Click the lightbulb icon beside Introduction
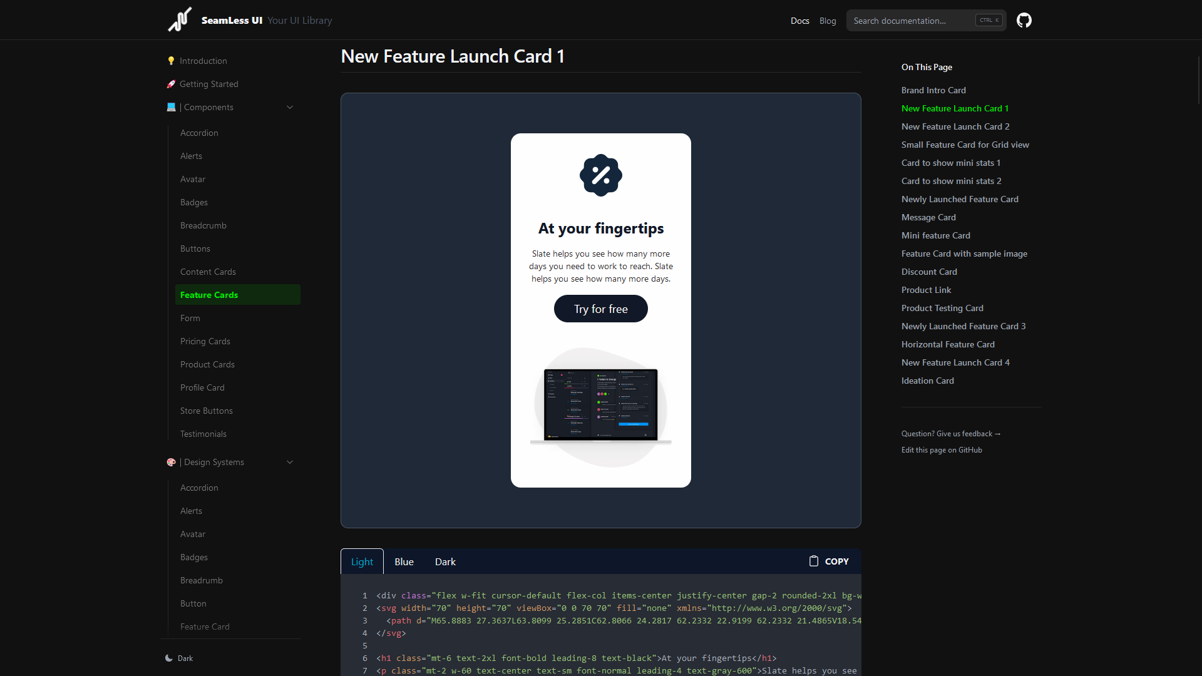Image resolution: width=1202 pixels, height=676 pixels. (171, 61)
